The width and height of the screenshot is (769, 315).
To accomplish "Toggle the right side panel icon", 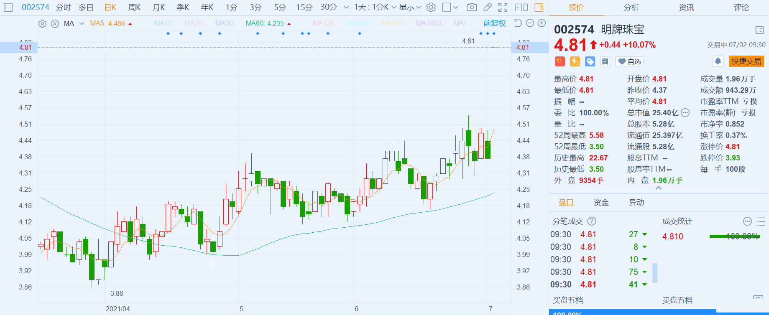I will [x=539, y=7].
